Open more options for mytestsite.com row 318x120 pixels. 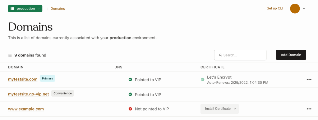point(309,80)
